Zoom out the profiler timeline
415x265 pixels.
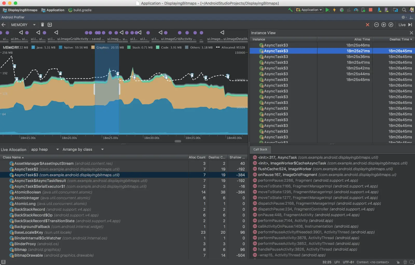click(376, 25)
